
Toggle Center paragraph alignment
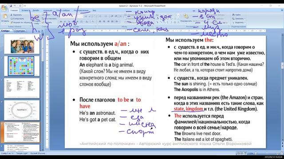click(104, 22)
